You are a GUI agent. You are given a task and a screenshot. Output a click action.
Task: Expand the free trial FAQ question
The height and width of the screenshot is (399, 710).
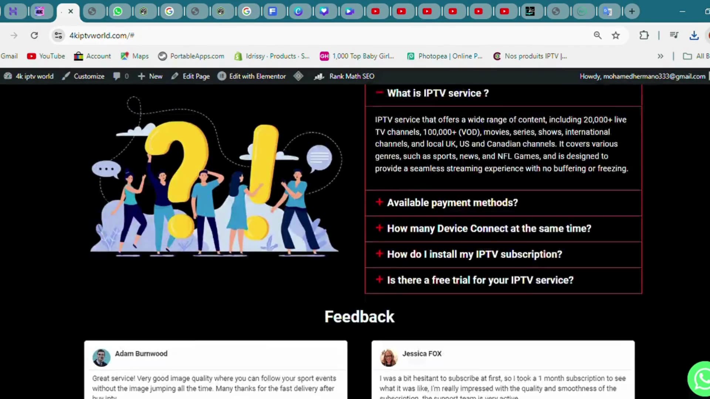480,280
